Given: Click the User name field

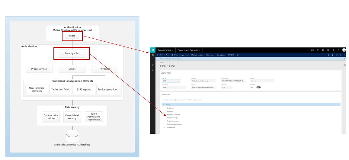Looking at the screenshot, I should [174, 88].
